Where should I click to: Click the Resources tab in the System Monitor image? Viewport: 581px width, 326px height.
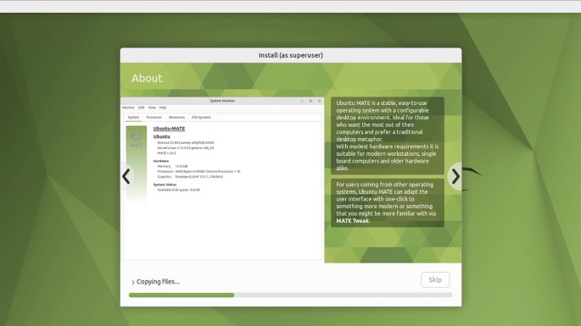[176, 118]
